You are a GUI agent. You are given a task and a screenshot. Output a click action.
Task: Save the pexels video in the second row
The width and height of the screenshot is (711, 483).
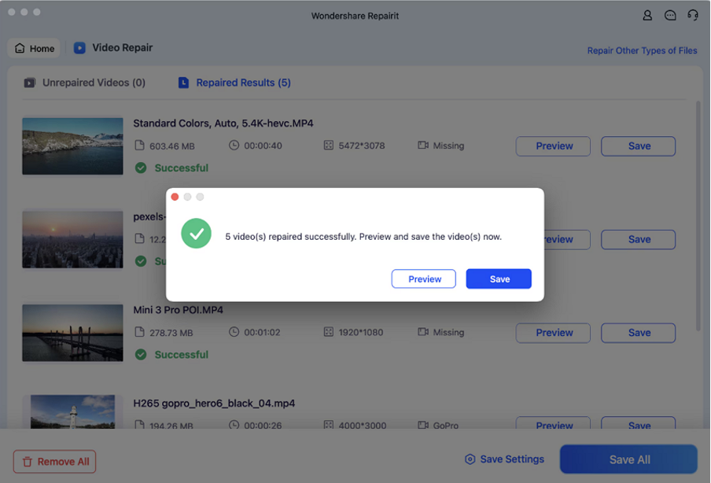(639, 239)
